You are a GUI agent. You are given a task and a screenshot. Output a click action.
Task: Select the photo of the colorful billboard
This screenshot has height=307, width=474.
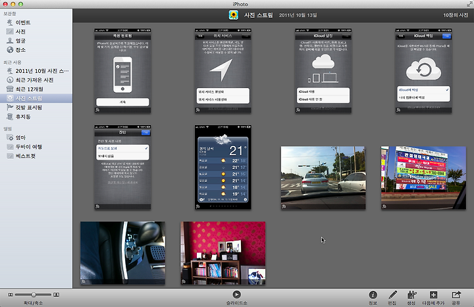pos(423,177)
